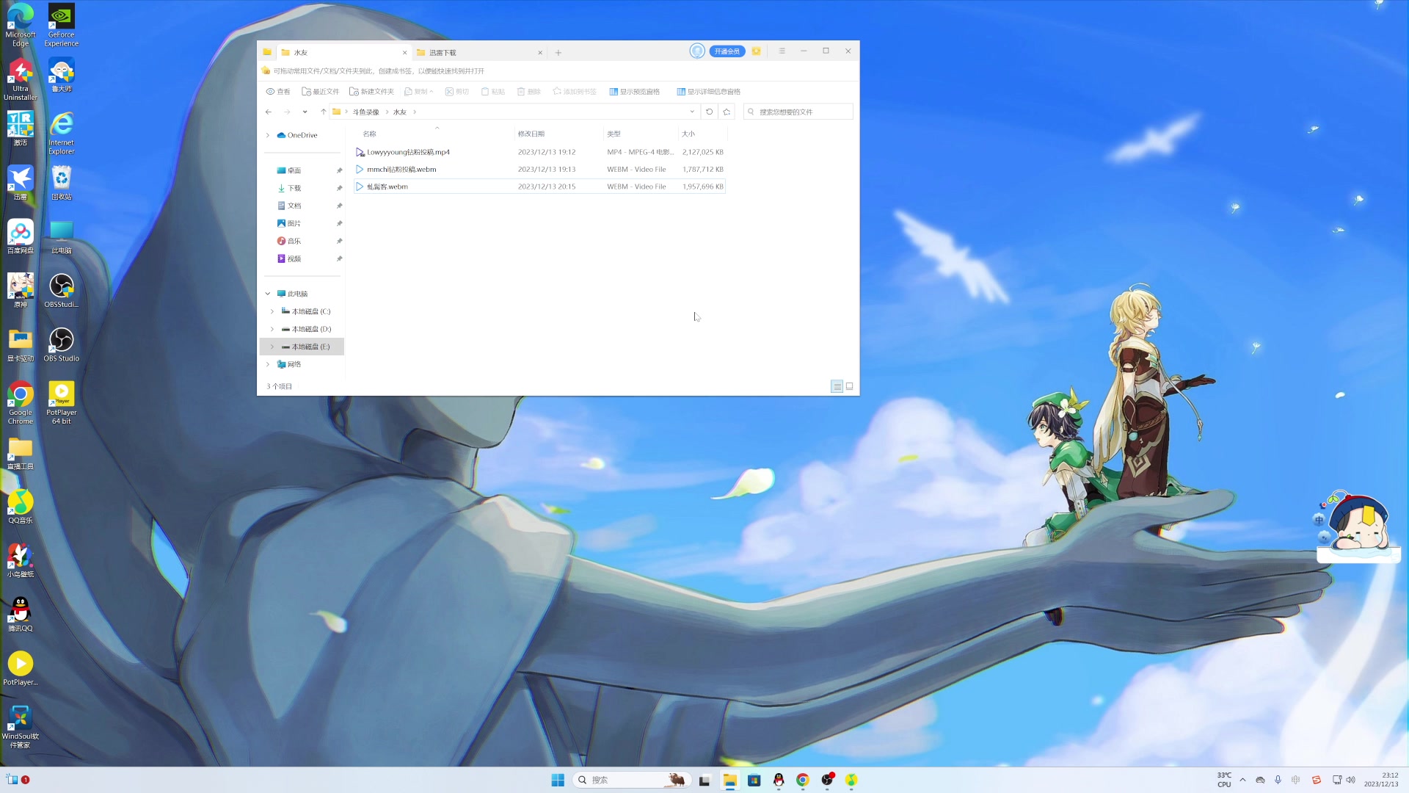Click 添加到书签 add to bookmarks
Image resolution: width=1409 pixels, height=793 pixels.
574,92
